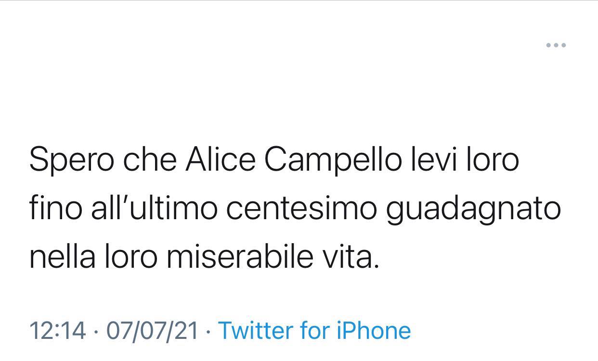Click the word Spero starting the tweet
This screenshot has height=361, width=598.
(71, 160)
